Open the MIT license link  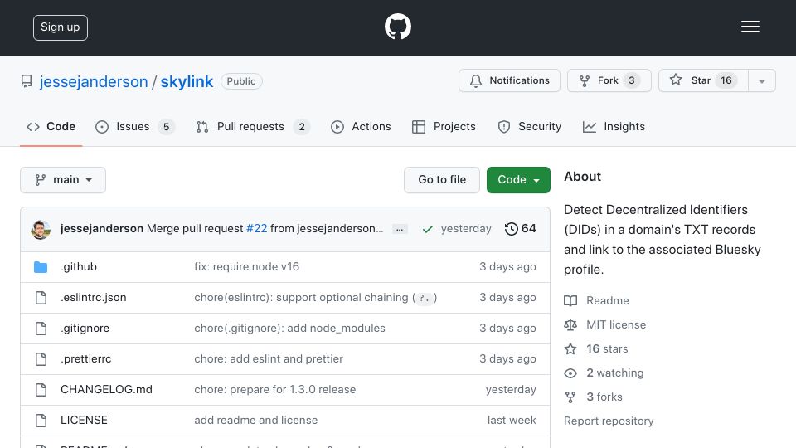pos(616,324)
